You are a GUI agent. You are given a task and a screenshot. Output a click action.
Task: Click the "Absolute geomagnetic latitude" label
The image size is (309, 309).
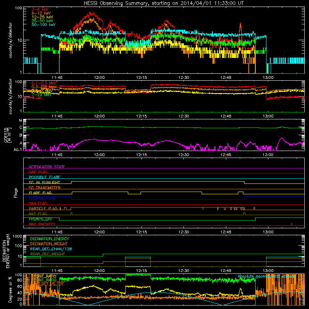267,277
